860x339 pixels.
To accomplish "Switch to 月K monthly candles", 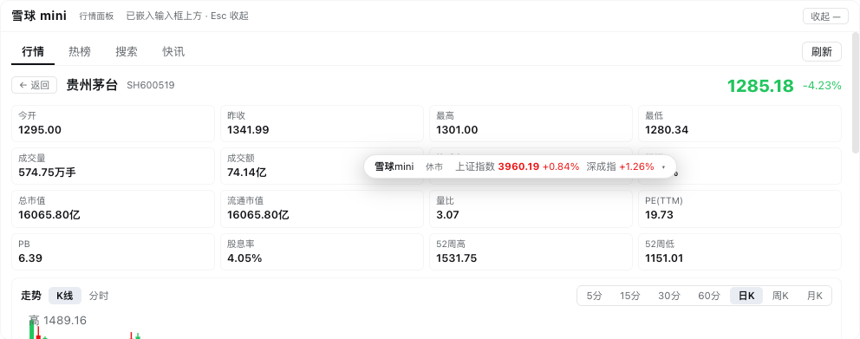I will [814, 296].
